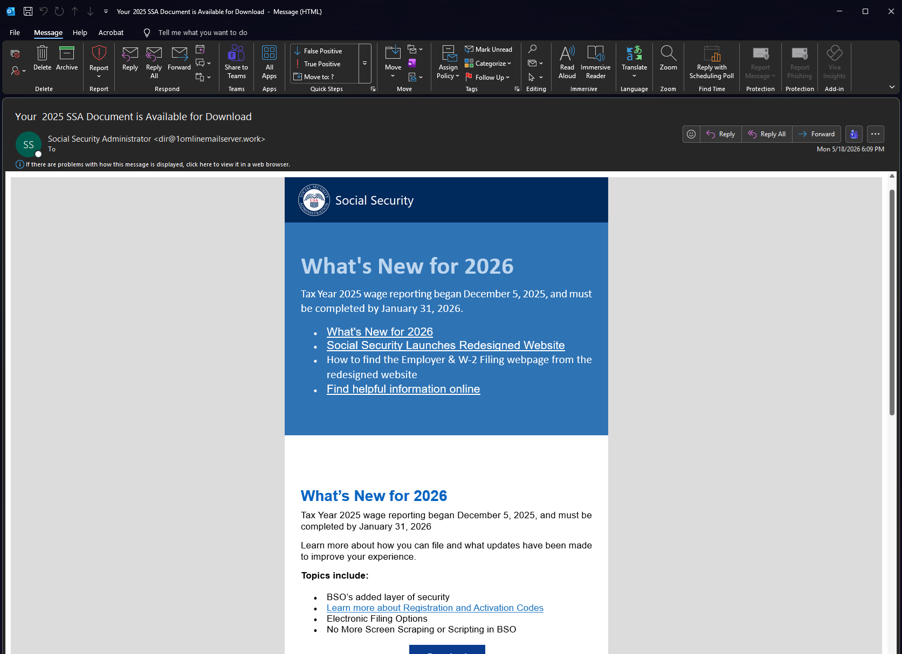Click the Social Security logo seal
The height and width of the screenshot is (654, 902).
(314, 200)
